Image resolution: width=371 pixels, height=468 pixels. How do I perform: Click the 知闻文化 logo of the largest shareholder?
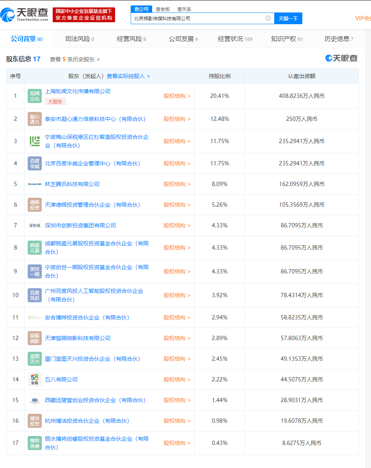pyautogui.click(x=35, y=96)
